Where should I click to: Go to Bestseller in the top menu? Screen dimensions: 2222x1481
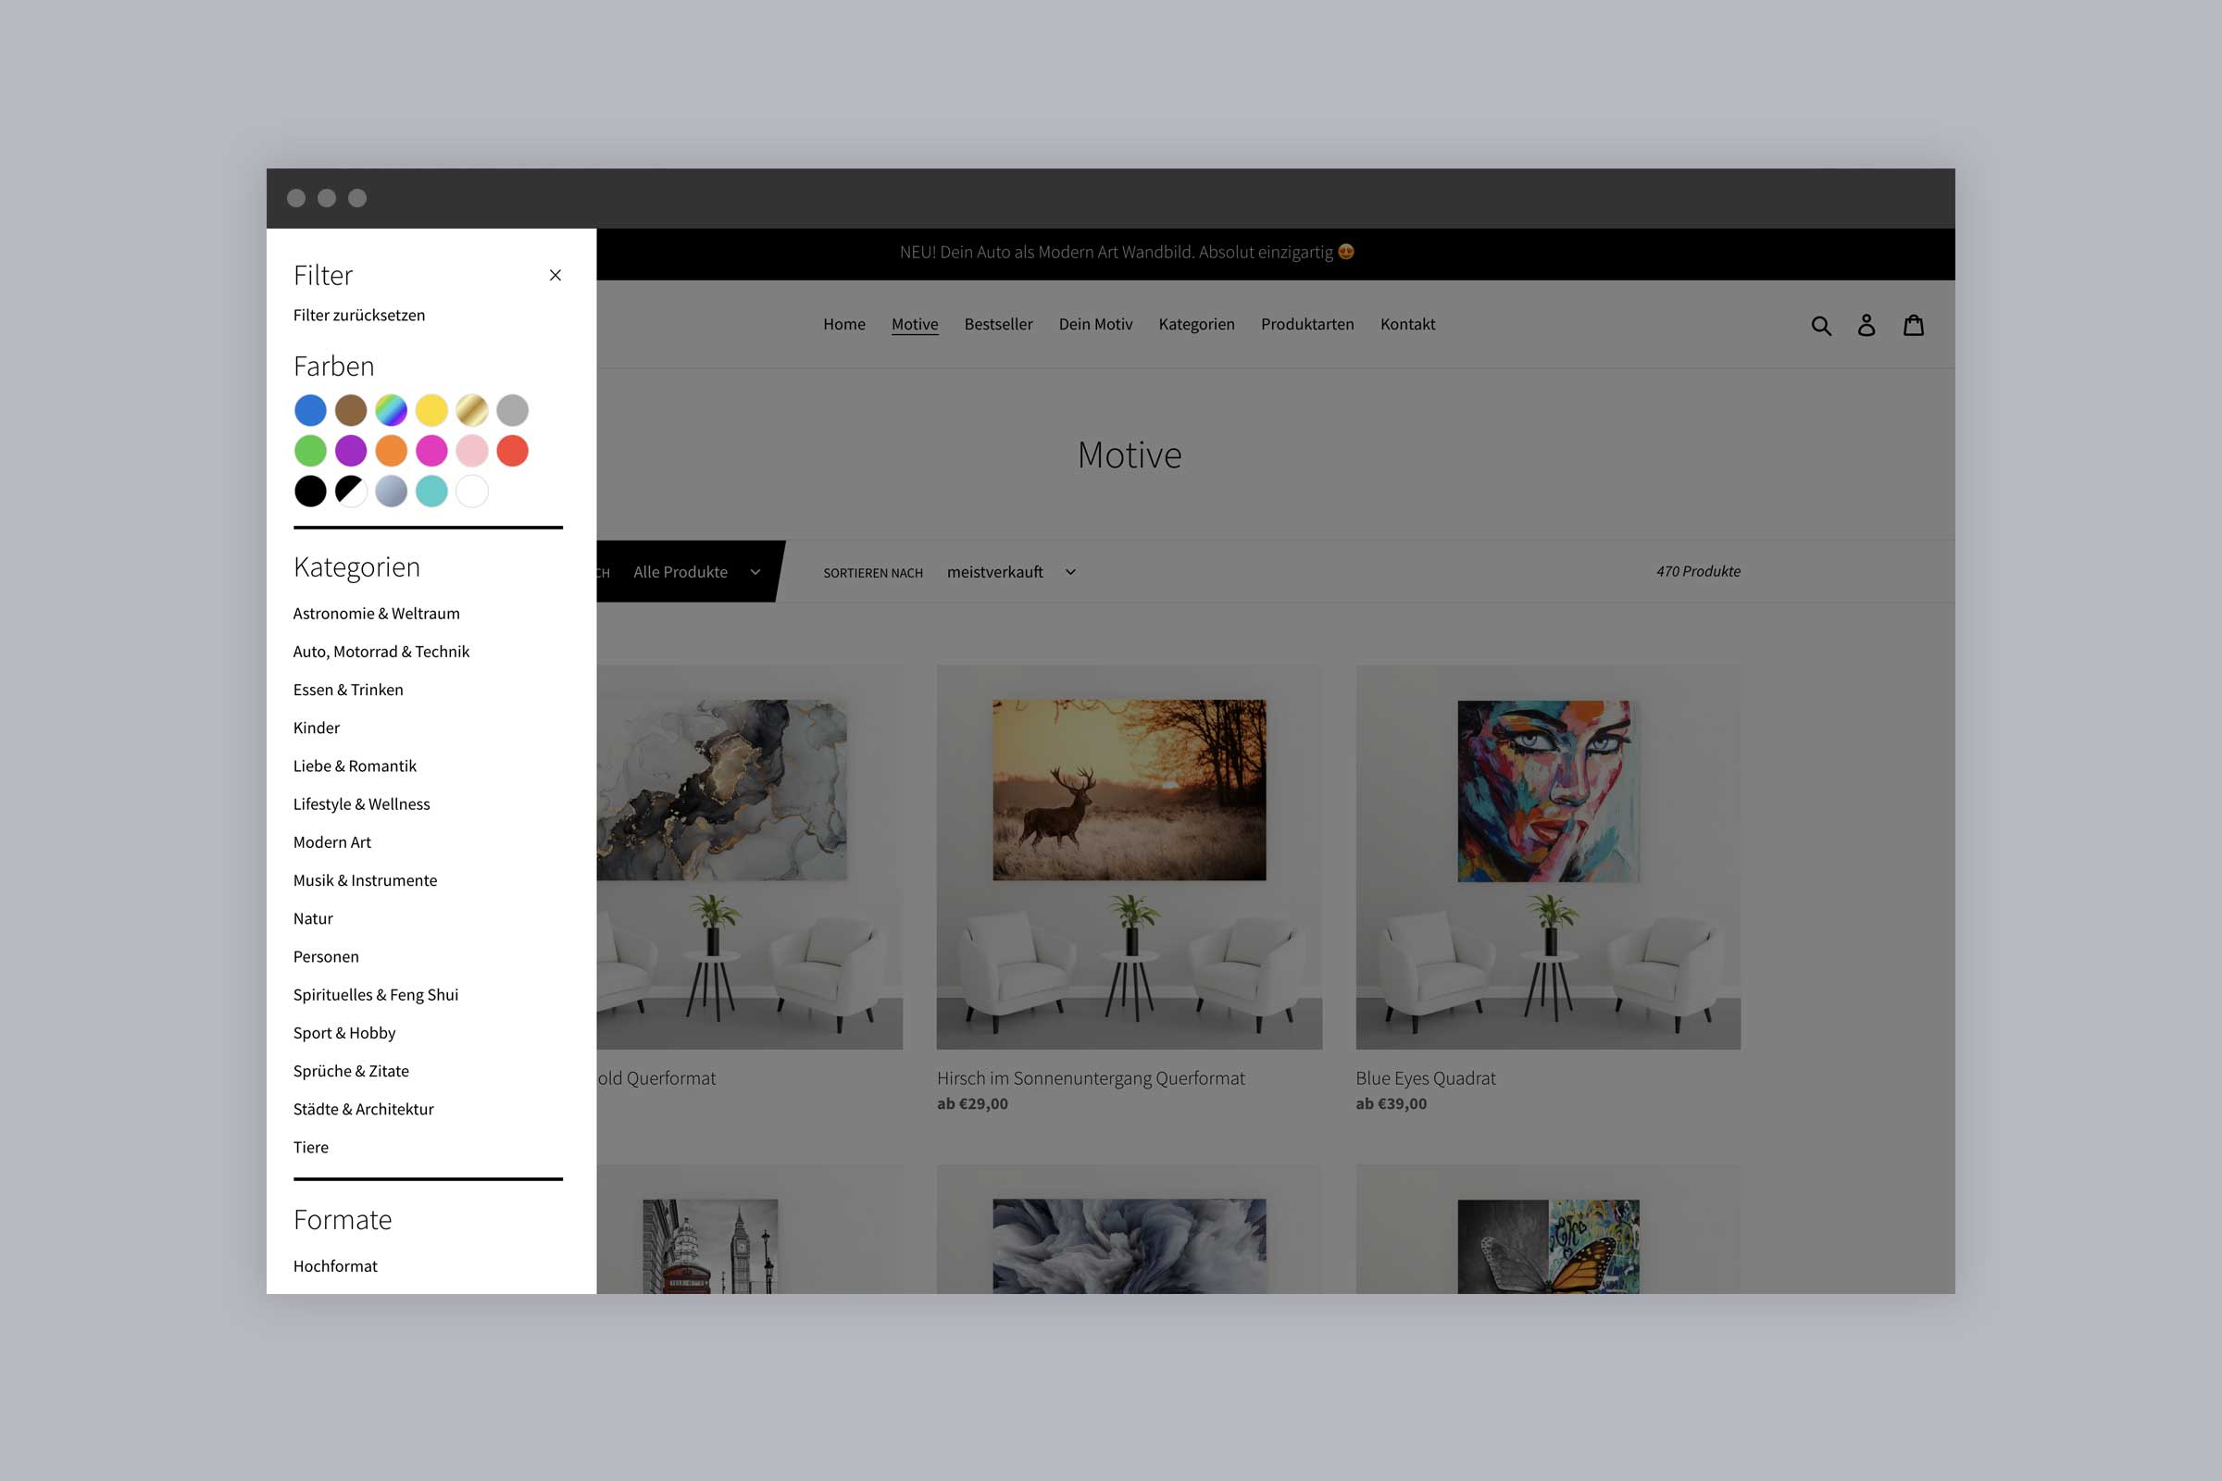pyautogui.click(x=998, y=324)
